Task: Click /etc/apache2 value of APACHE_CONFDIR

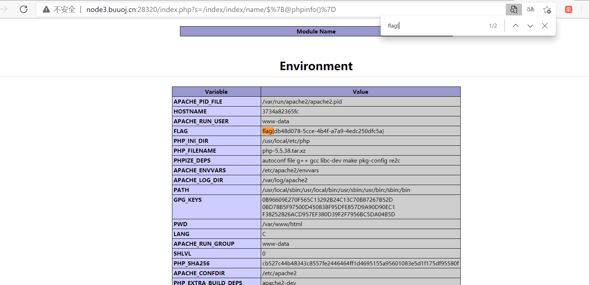Action: click(279, 273)
